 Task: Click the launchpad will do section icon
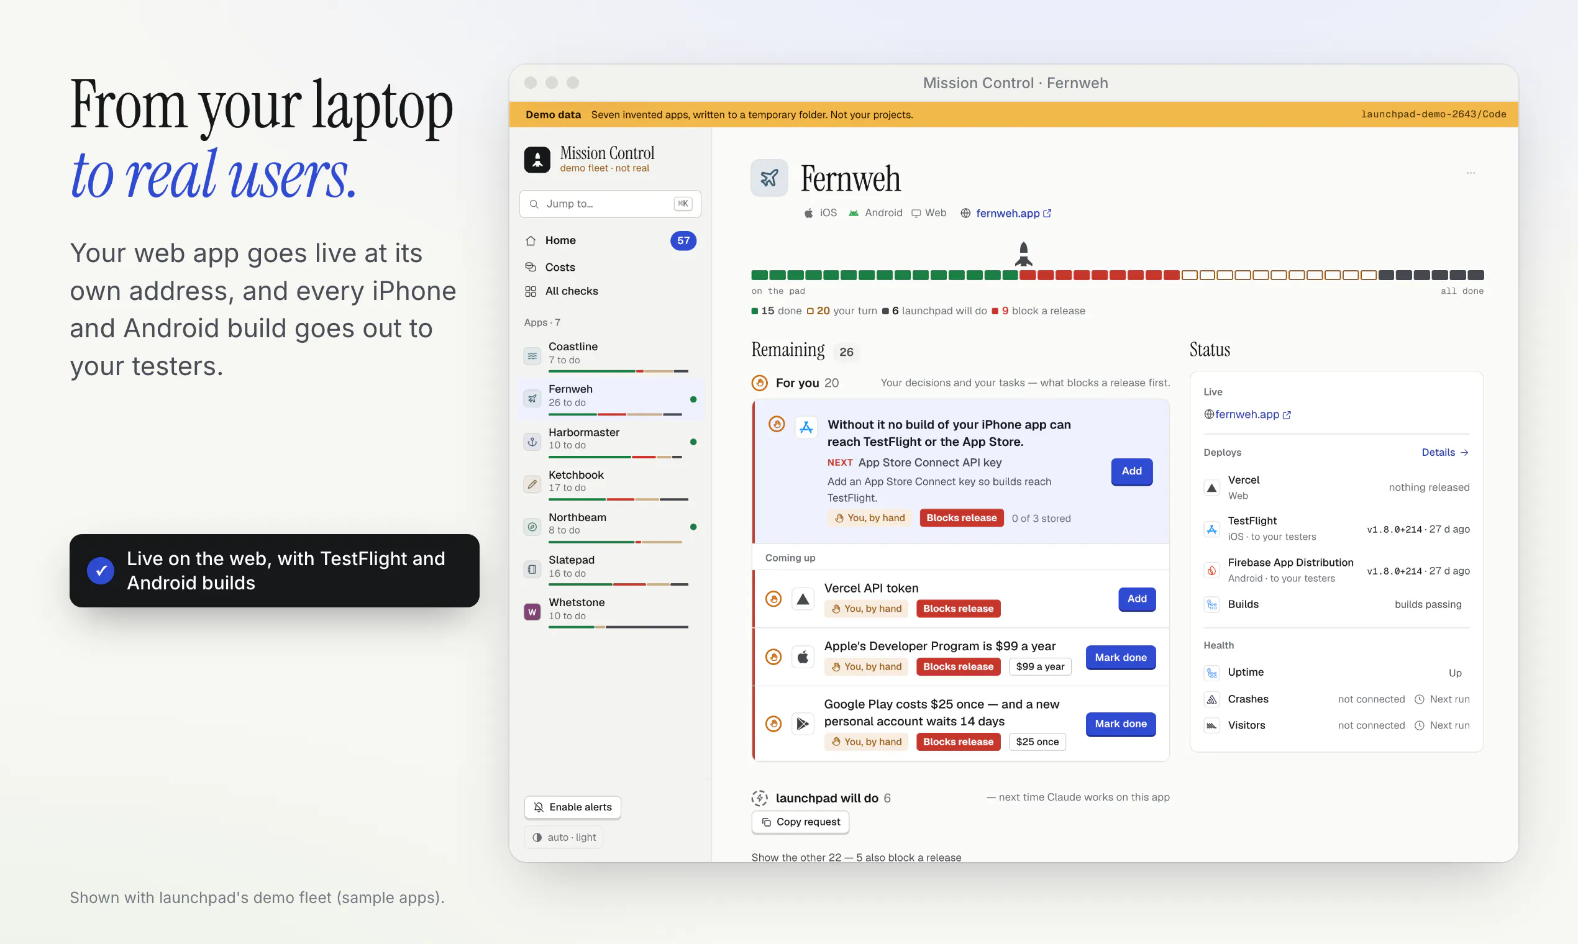tap(760, 797)
